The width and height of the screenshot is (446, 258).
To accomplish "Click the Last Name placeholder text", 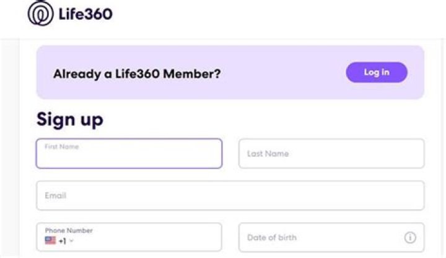I will click(x=268, y=154).
